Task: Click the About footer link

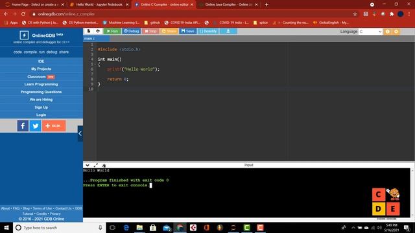Action: (5, 208)
